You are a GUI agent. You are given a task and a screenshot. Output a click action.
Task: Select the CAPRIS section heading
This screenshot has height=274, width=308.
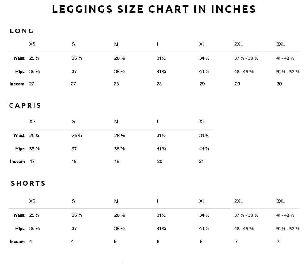[25, 105]
